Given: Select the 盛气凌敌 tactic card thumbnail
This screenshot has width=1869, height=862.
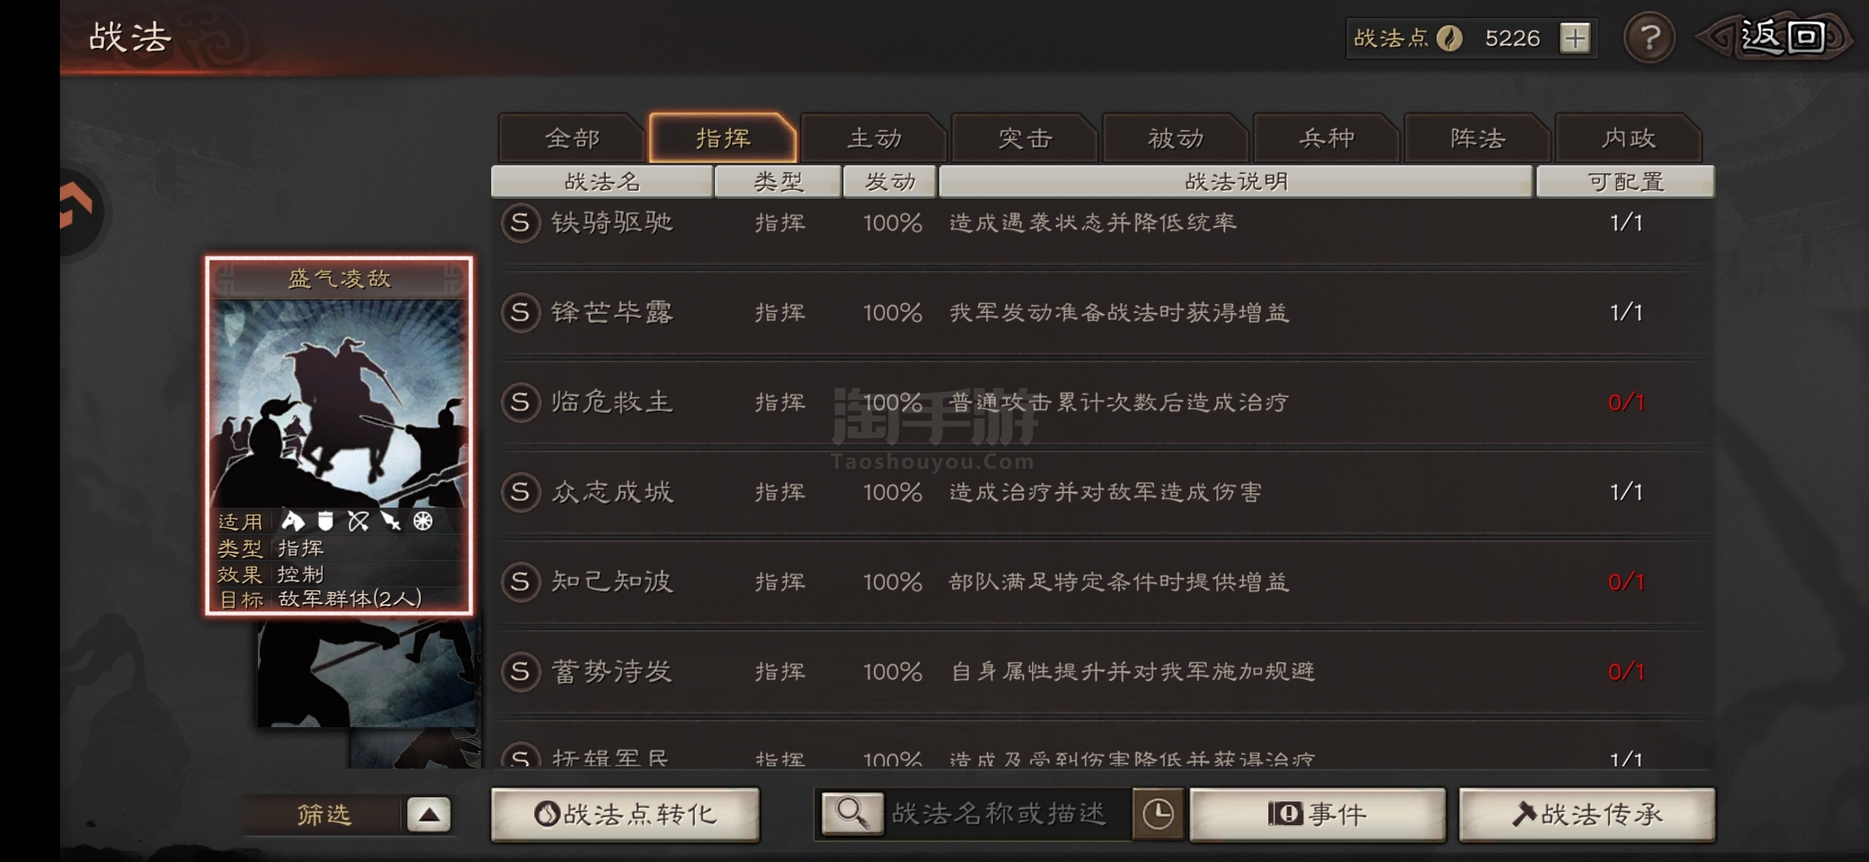Looking at the screenshot, I should (339, 436).
